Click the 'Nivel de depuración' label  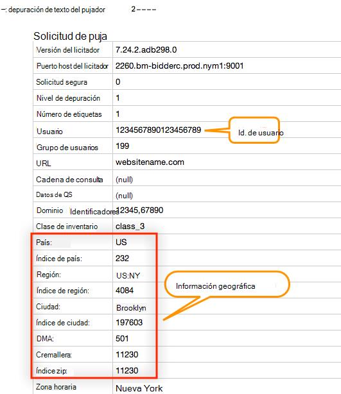tap(68, 98)
